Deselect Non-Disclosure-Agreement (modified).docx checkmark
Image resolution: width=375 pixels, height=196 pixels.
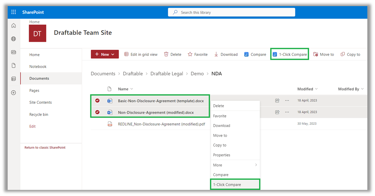point(97,112)
